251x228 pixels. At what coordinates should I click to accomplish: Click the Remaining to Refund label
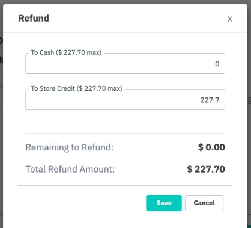coord(70,147)
